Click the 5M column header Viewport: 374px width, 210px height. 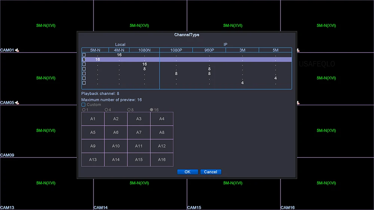(276, 50)
